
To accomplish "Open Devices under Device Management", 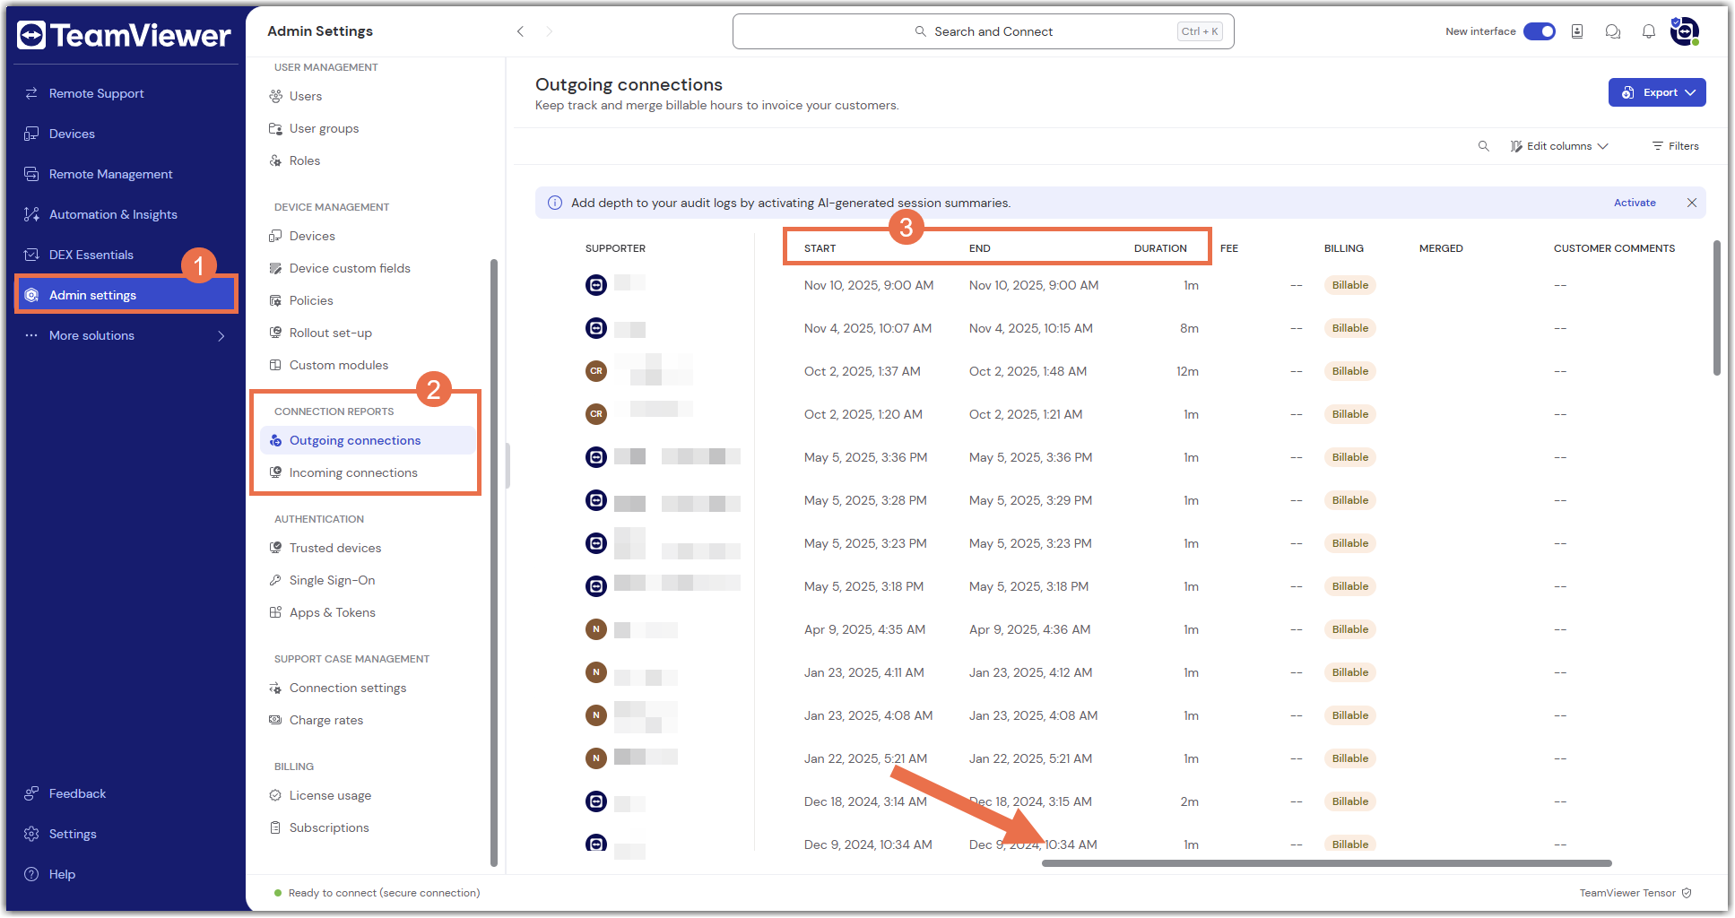I will click(312, 236).
